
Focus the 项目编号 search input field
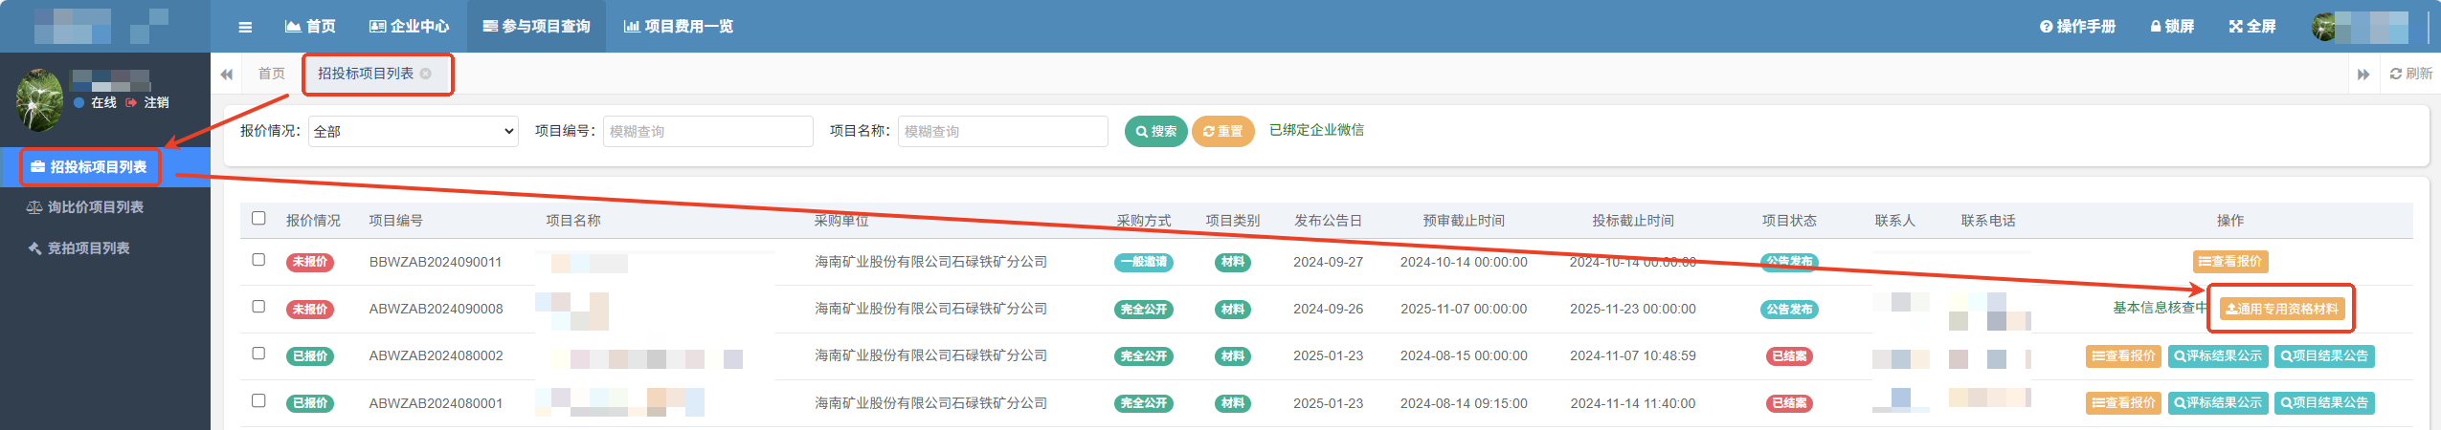pos(707,131)
